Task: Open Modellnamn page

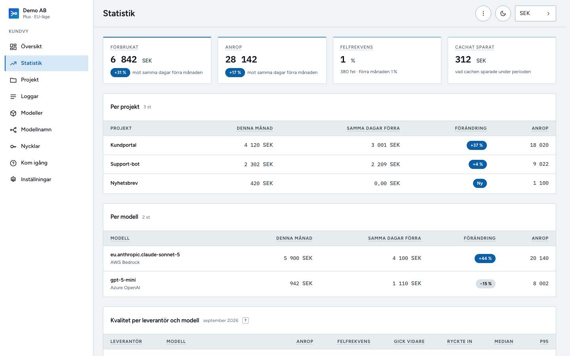Action: (47, 130)
